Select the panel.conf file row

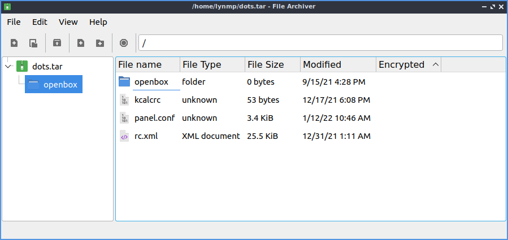(154, 118)
